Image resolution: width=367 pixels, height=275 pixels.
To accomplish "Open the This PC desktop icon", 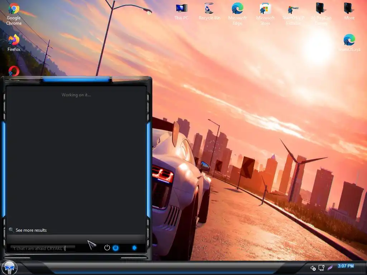I will pyautogui.click(x=181, y=12).
